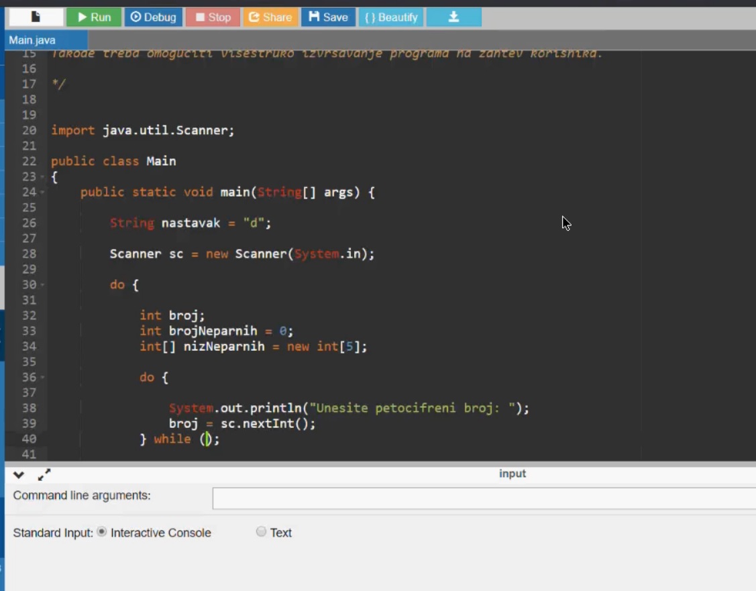Viewport: 756px width, 591px height.
Task: Share the code
Action: pyautogui.click(x=270, y=17)
